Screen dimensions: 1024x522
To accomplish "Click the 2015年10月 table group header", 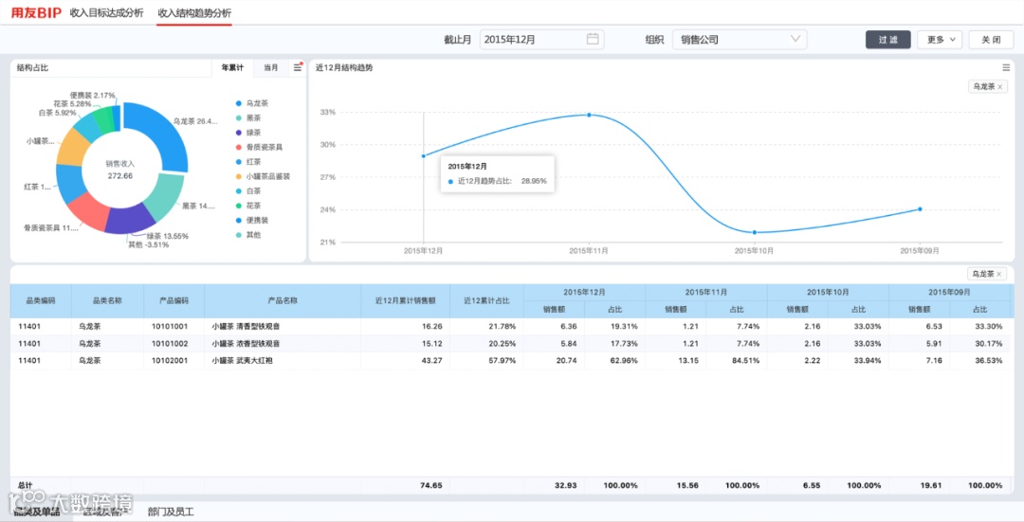I will coord(828,293).
